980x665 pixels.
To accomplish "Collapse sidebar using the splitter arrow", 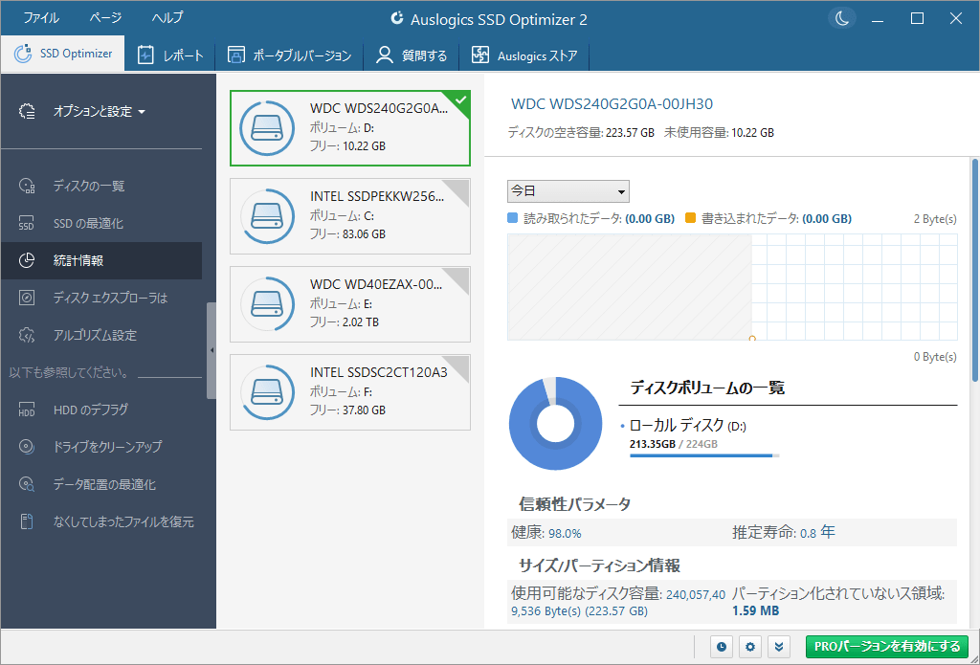I will [x=212, y=351].
